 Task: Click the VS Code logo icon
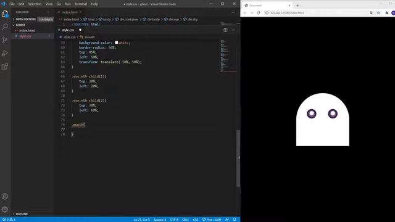pos(3,4)
